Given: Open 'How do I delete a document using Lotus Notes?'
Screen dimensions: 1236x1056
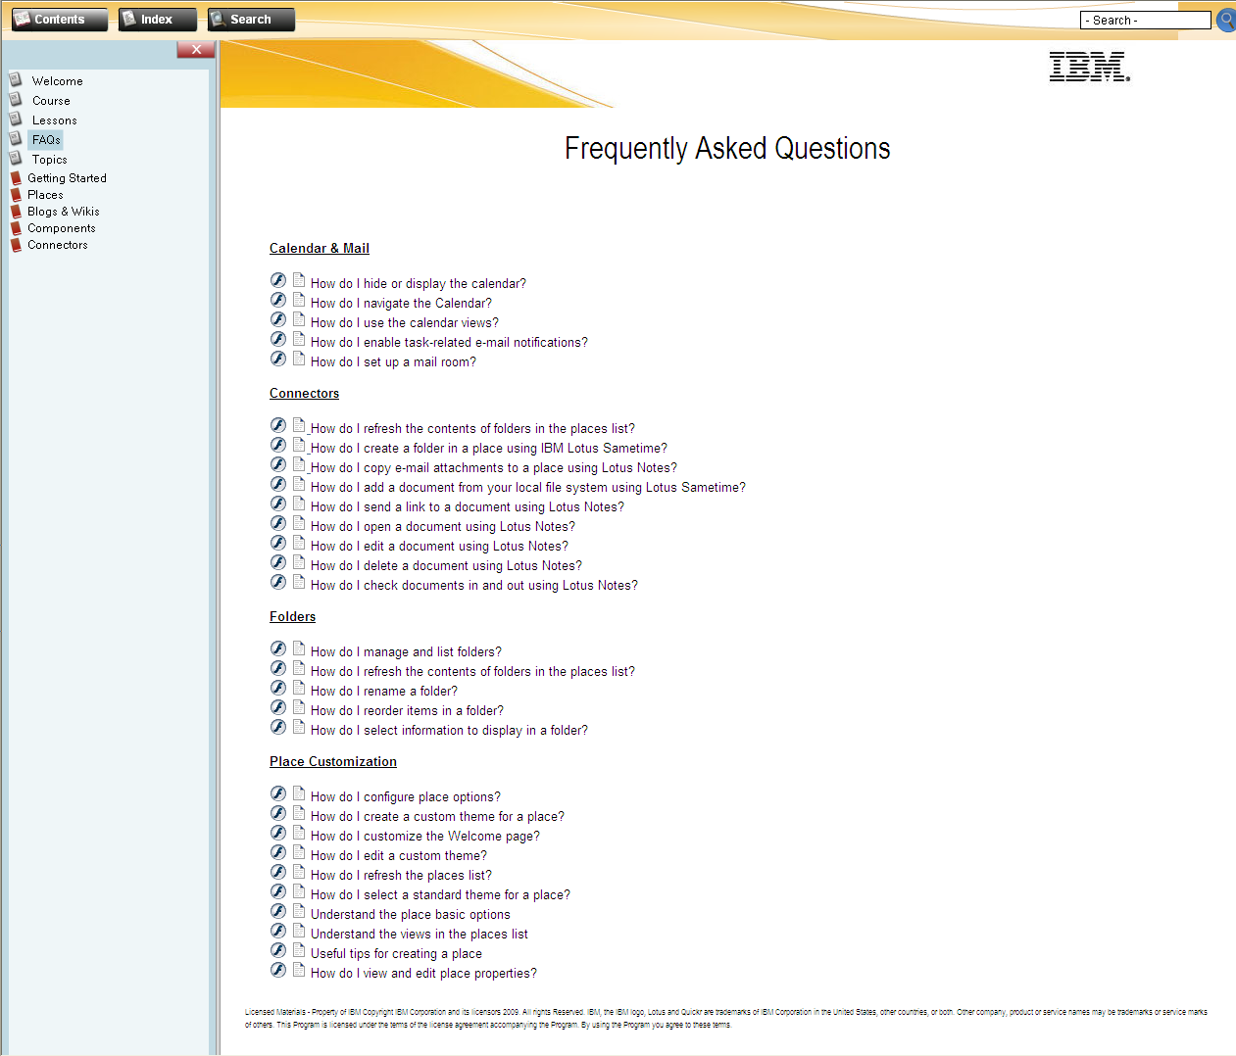Looking at the screenshot, I should point(446,566).
